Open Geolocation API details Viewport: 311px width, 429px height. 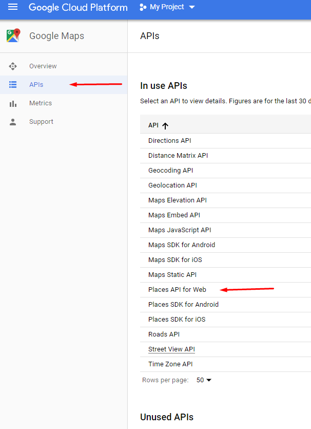click(172, 185)
